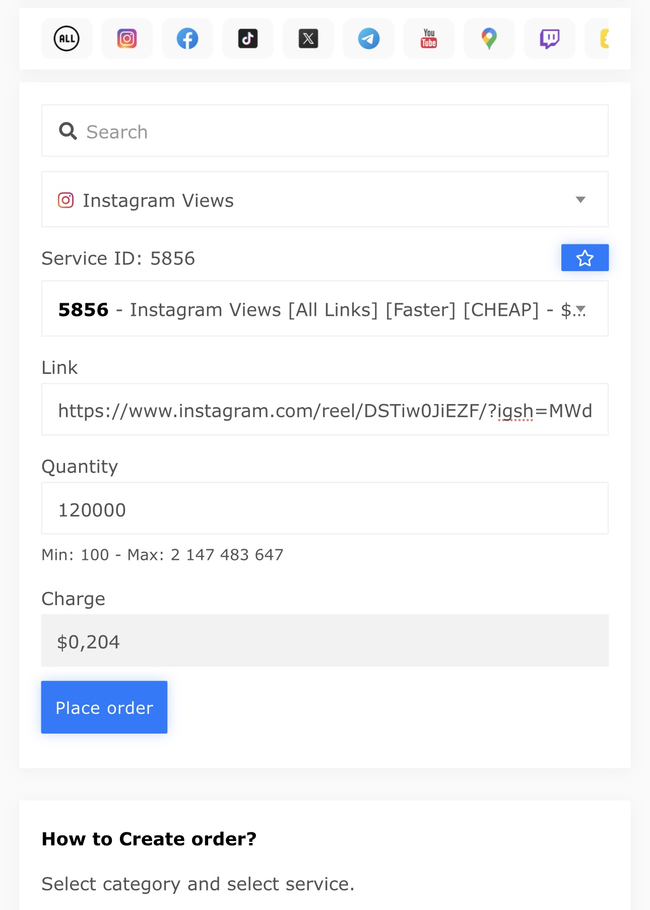Click the category dropdown arrow

pos(580,200)
